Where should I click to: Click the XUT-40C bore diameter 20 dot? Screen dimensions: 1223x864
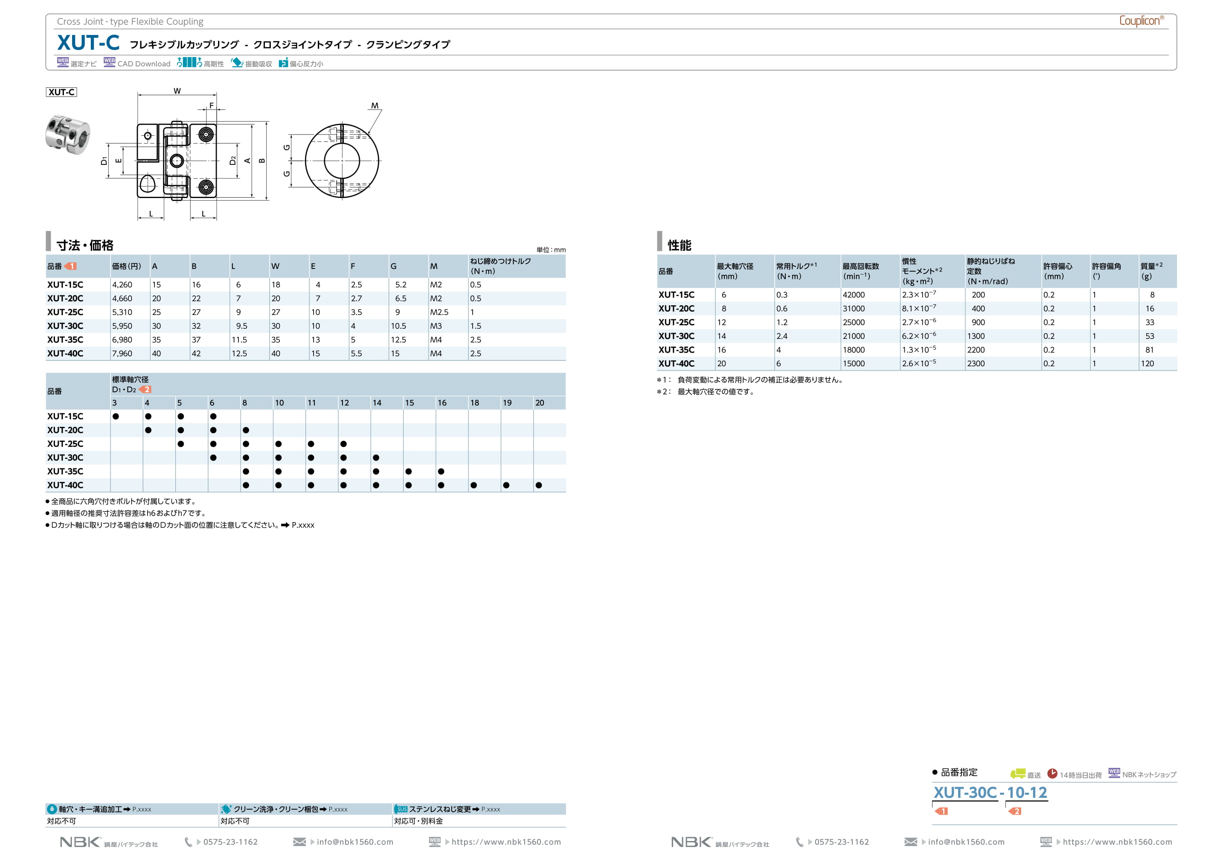[x=538, y=485]
